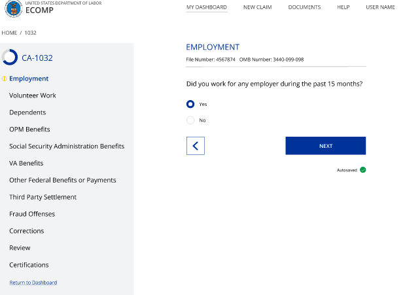Click the ECOMP site title
405x295 pixels.
tap(39, 10)
